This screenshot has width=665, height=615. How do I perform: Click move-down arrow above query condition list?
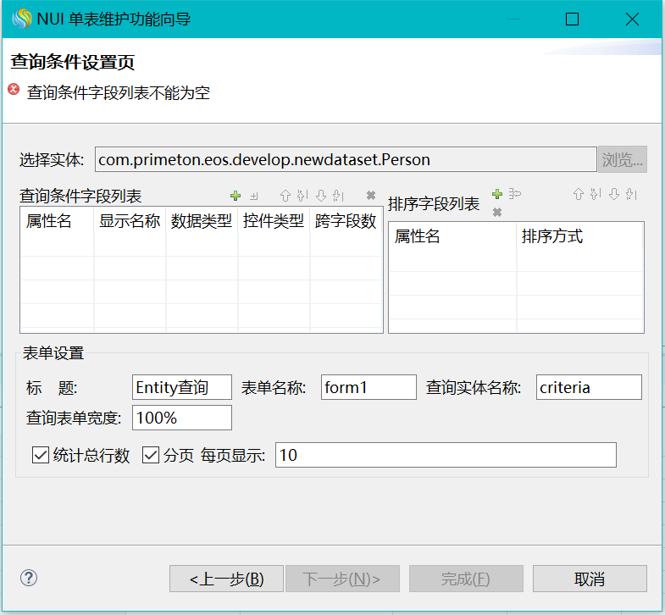[321, 196]
